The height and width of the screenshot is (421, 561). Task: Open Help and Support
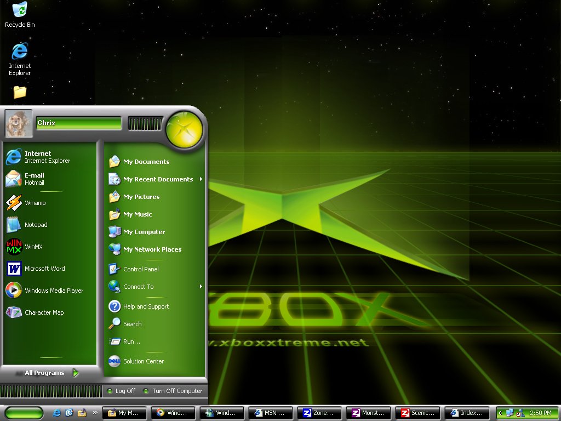pos(155,306)
